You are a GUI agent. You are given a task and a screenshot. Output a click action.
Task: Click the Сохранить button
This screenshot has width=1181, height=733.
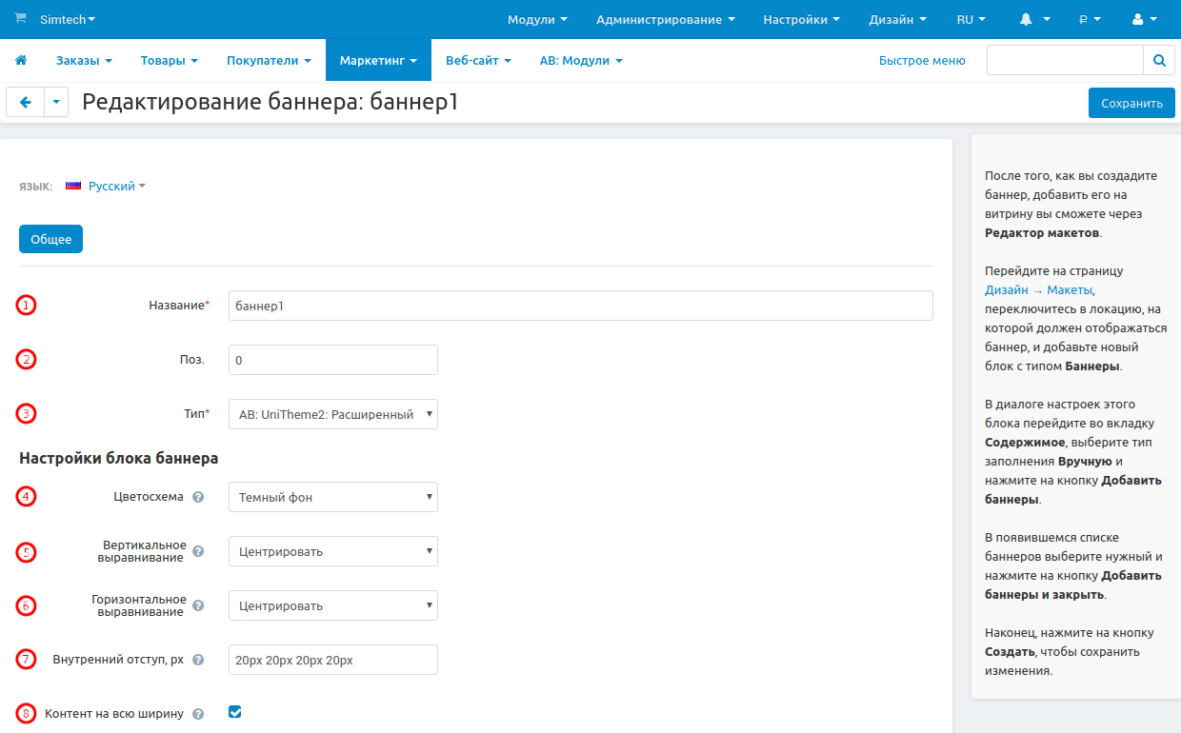click(1131, 103)
